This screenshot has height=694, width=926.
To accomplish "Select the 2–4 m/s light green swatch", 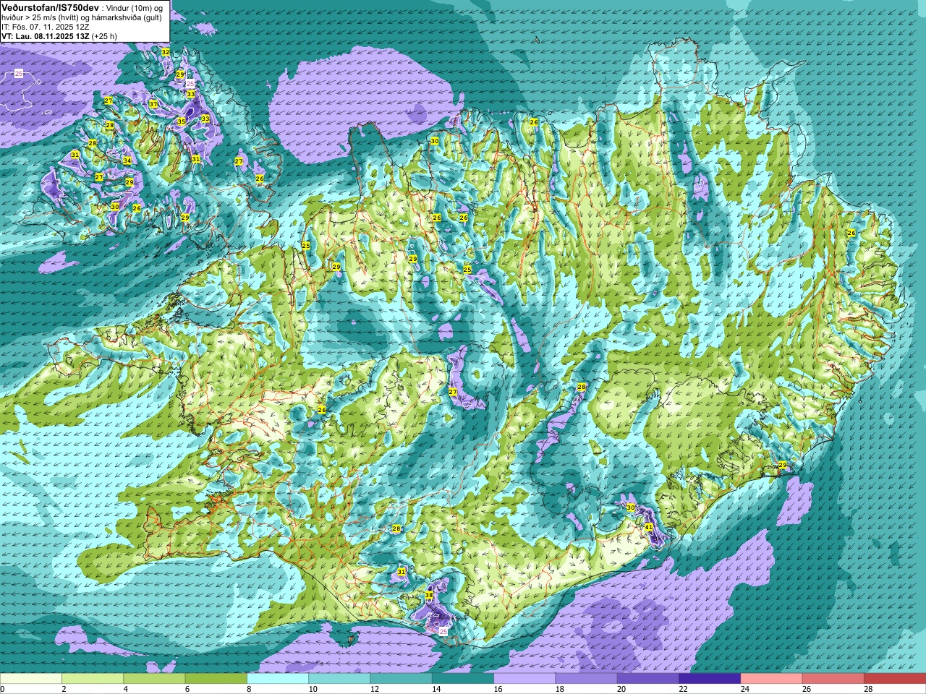I will pyautogui.click(x=93, y=679).
